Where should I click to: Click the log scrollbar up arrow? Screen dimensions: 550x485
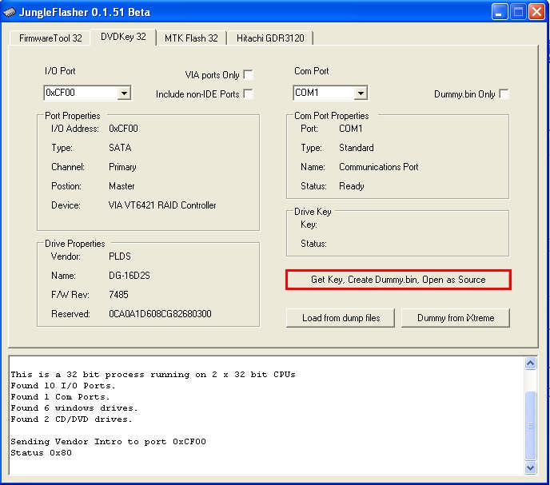point(530,364)
